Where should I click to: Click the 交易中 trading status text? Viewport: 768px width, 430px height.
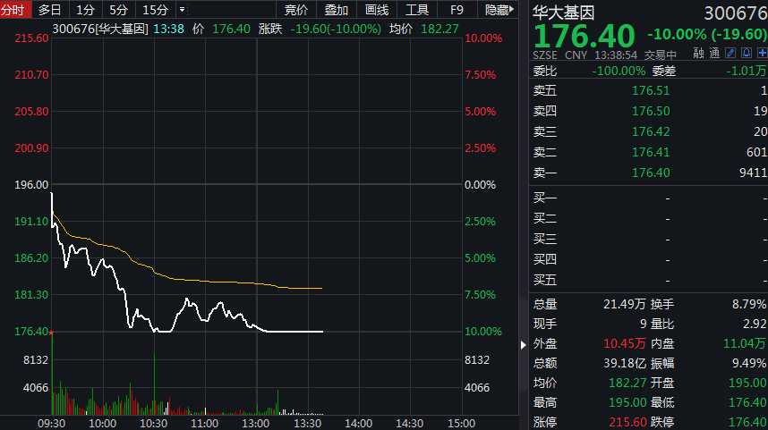[661, 55]
